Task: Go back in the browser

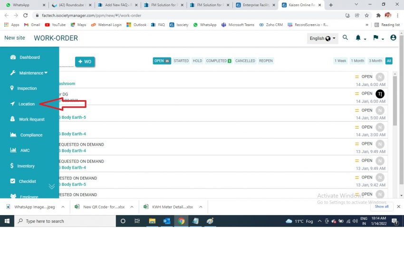Action: [7, 16]
